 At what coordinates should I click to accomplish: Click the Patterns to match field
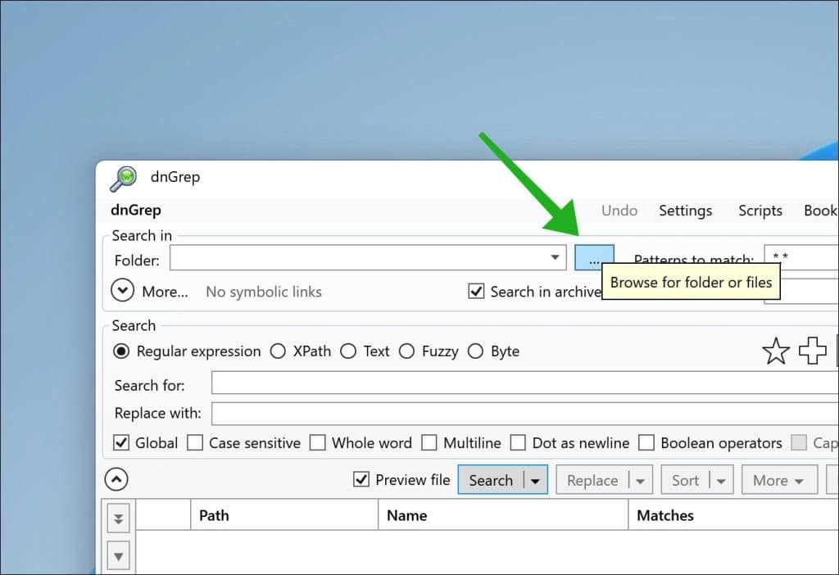[801, 257]
